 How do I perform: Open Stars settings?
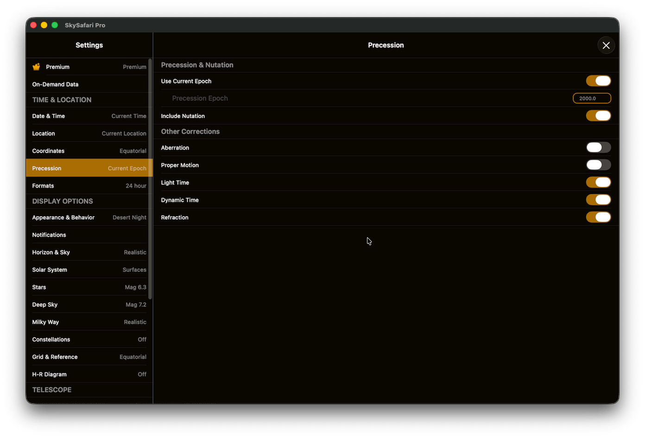(89, 287)
